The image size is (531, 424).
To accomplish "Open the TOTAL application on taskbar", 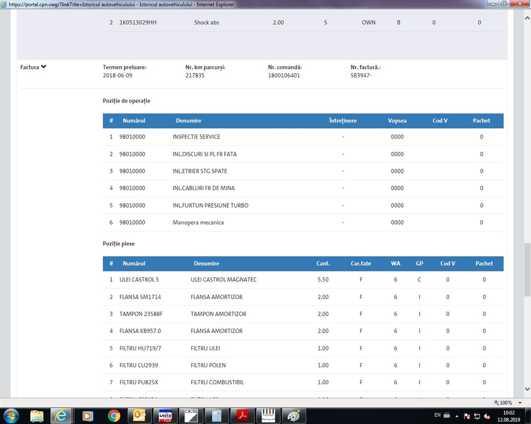I will 268,416.
